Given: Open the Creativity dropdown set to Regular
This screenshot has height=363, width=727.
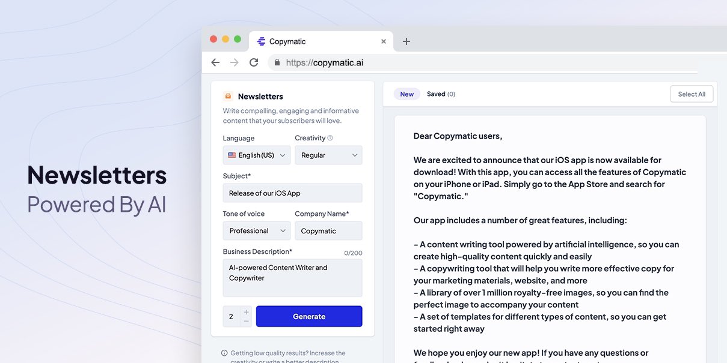Looking at the screenshot, I should click(328, 155).
